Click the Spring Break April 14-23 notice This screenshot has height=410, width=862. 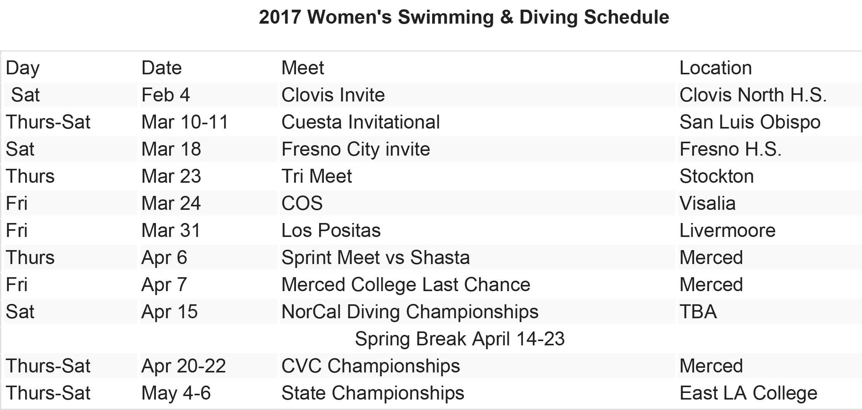pos(460,339)
